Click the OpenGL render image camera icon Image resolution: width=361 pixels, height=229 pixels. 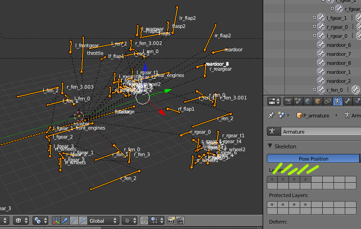coord(171,220)
